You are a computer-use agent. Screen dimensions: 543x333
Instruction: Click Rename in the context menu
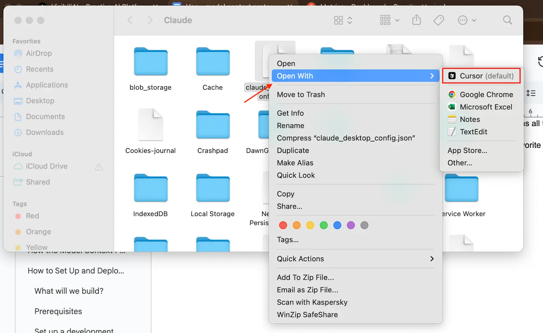pyautogui.click(x=355, y=126)
